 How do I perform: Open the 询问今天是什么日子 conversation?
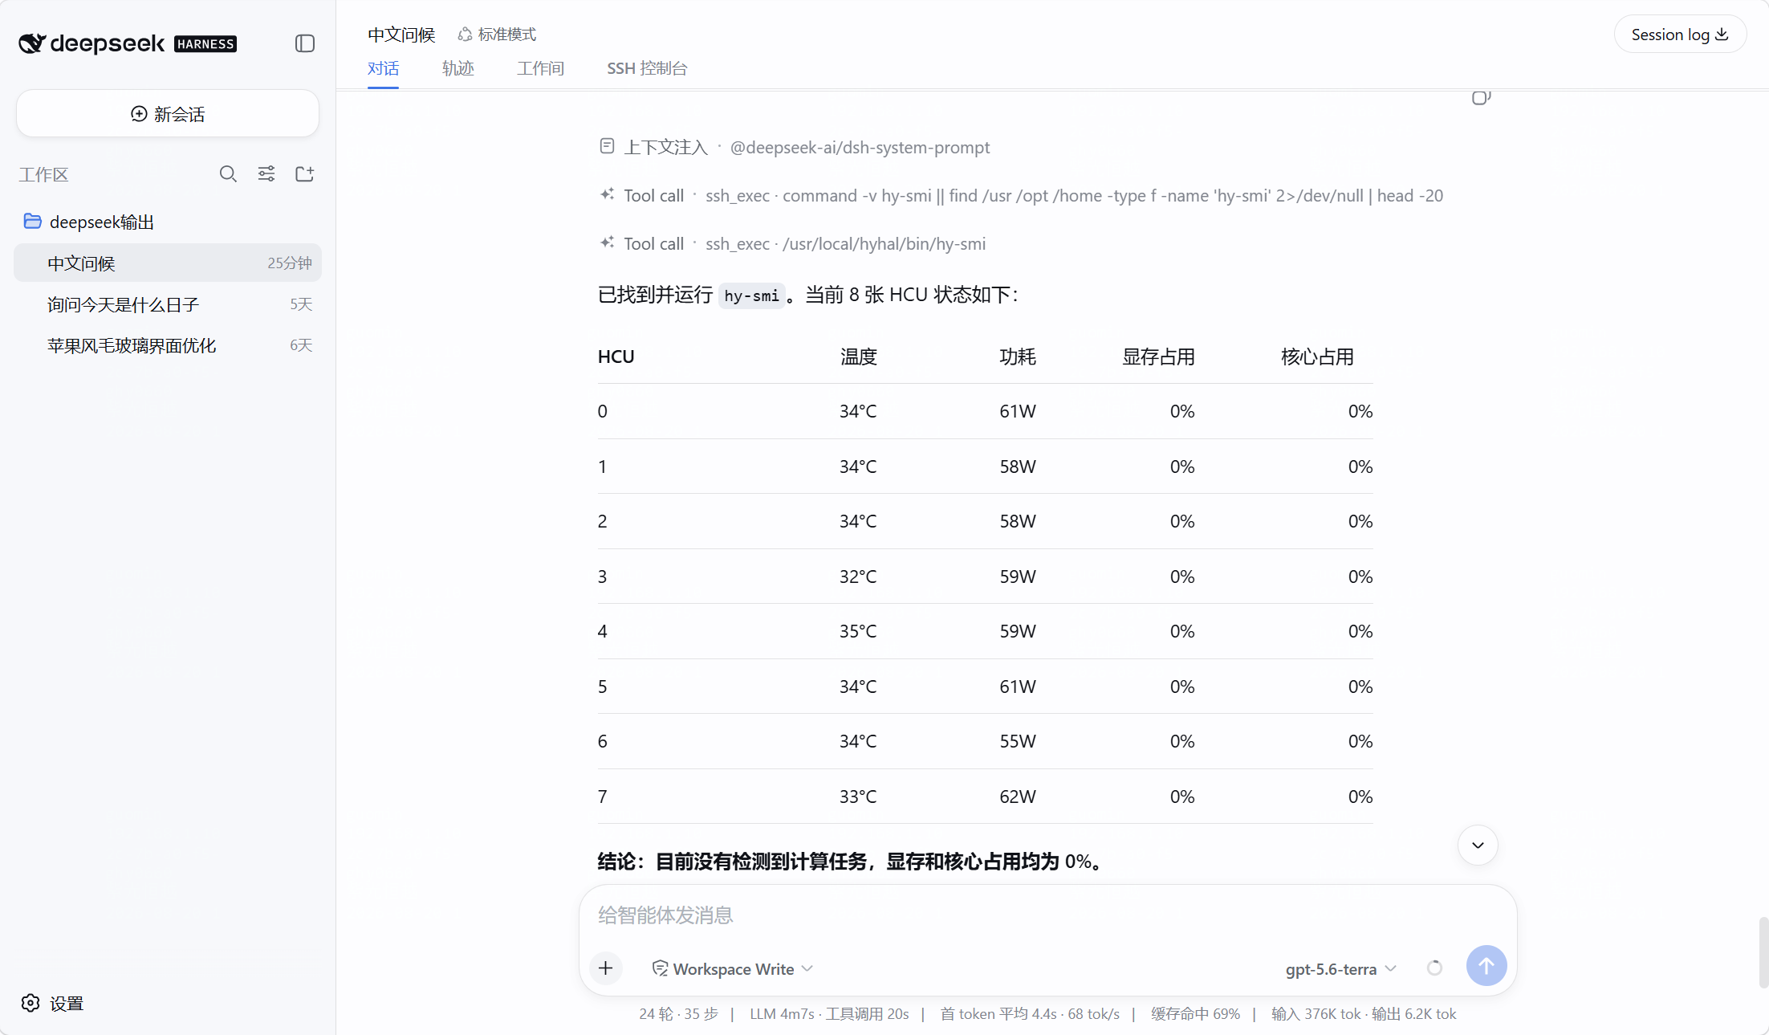click(168, 304)
